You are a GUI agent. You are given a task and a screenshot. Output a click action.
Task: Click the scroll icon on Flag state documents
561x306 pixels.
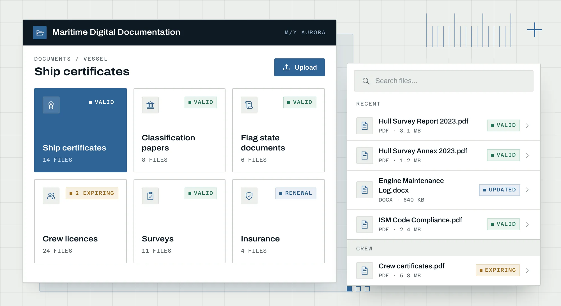[x=249, y=105]
